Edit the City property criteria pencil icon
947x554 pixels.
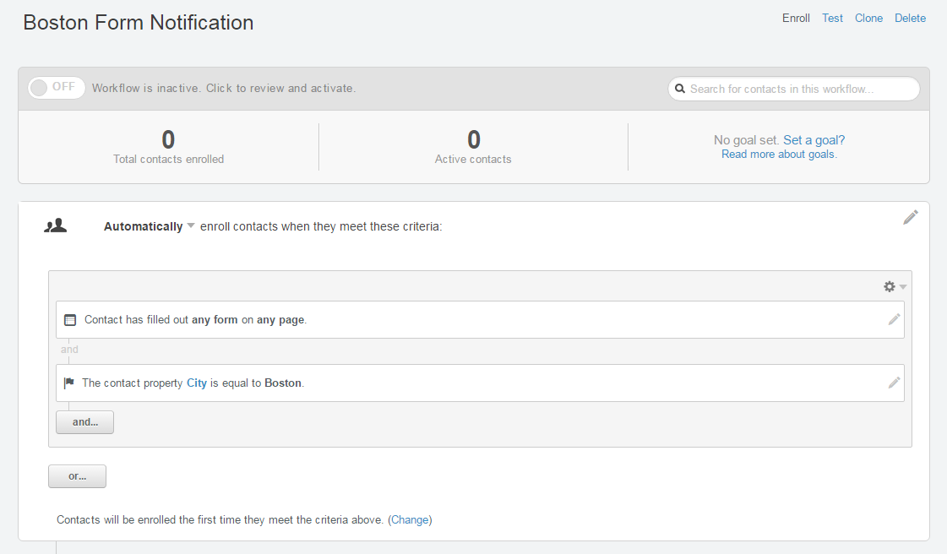coord(894,383)
